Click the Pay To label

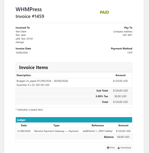click(128, 28)
